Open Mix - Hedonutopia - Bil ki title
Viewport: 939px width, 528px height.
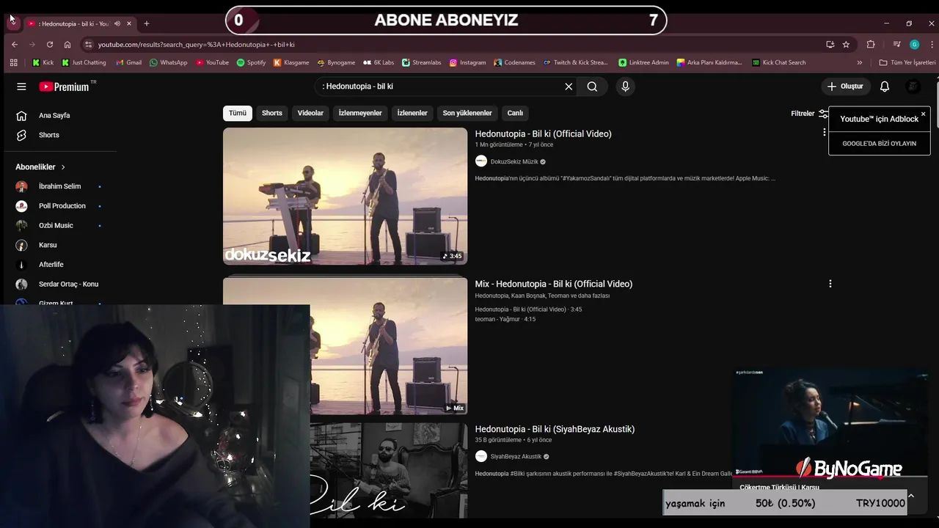pos(553,284)
